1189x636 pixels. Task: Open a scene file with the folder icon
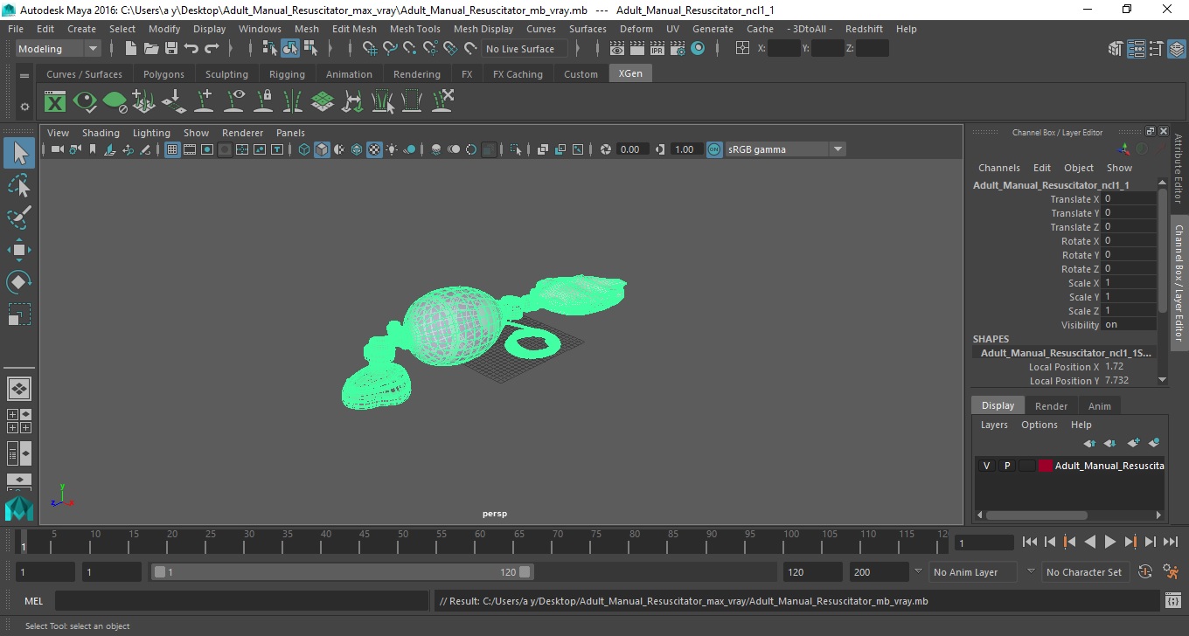[x=151, y=49]
